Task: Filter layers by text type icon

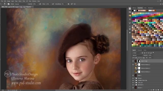Action: point(147,53)
